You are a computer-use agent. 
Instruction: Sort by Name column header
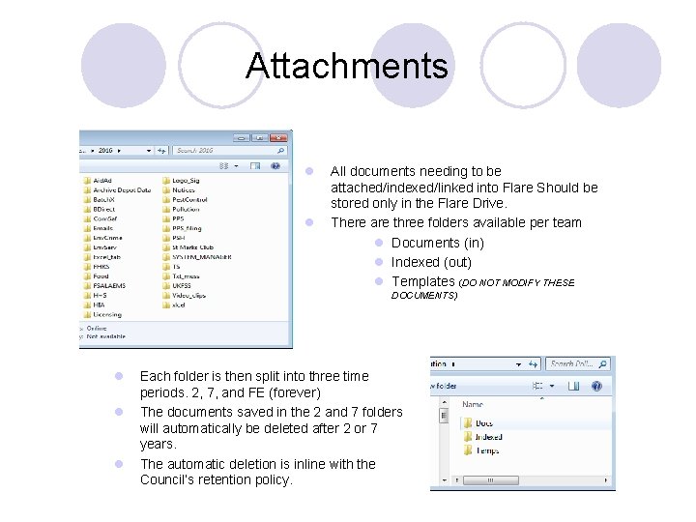473,404
